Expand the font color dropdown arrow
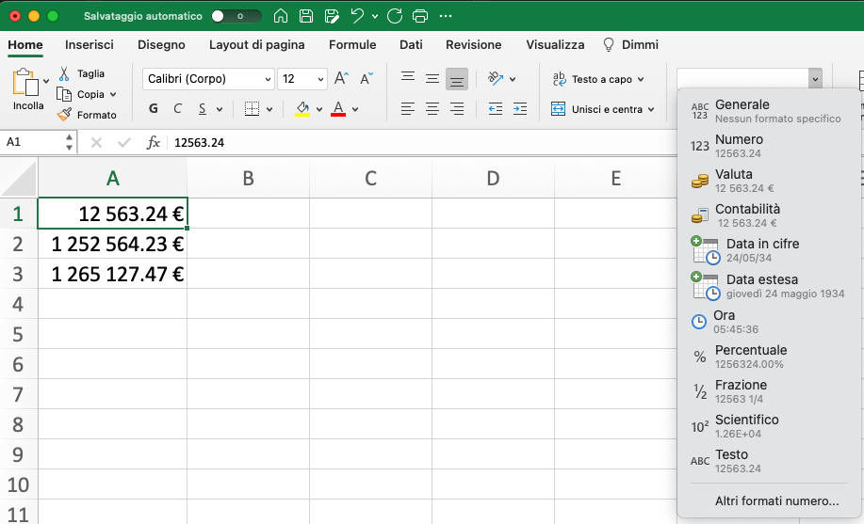The image size is (864, 524). point(355,109)
